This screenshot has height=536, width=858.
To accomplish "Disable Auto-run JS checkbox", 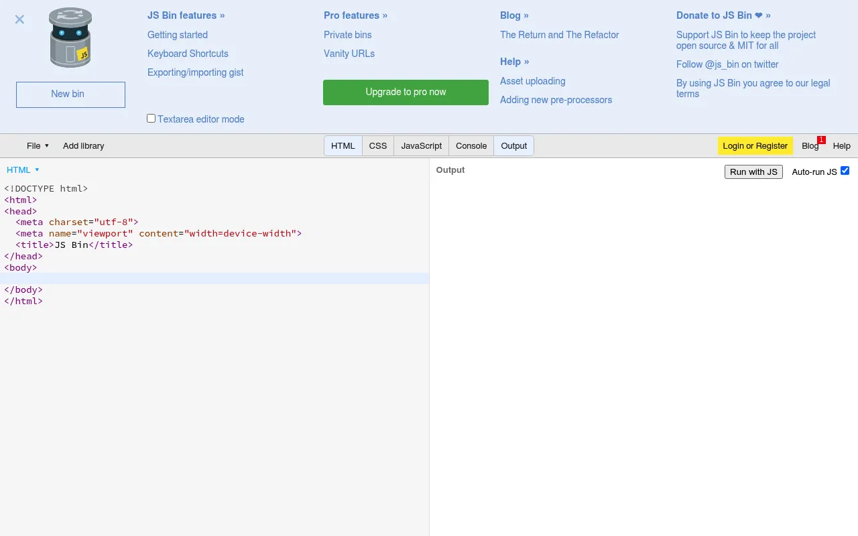I will pyautogui.click(x=845, y=171).
